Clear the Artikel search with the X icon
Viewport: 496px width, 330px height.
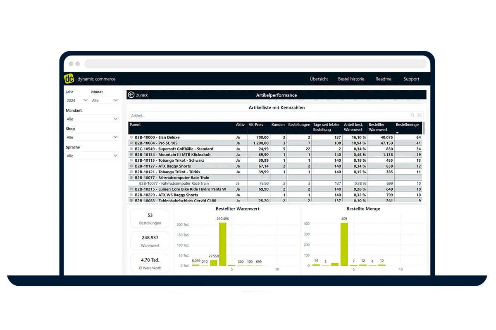420,115
